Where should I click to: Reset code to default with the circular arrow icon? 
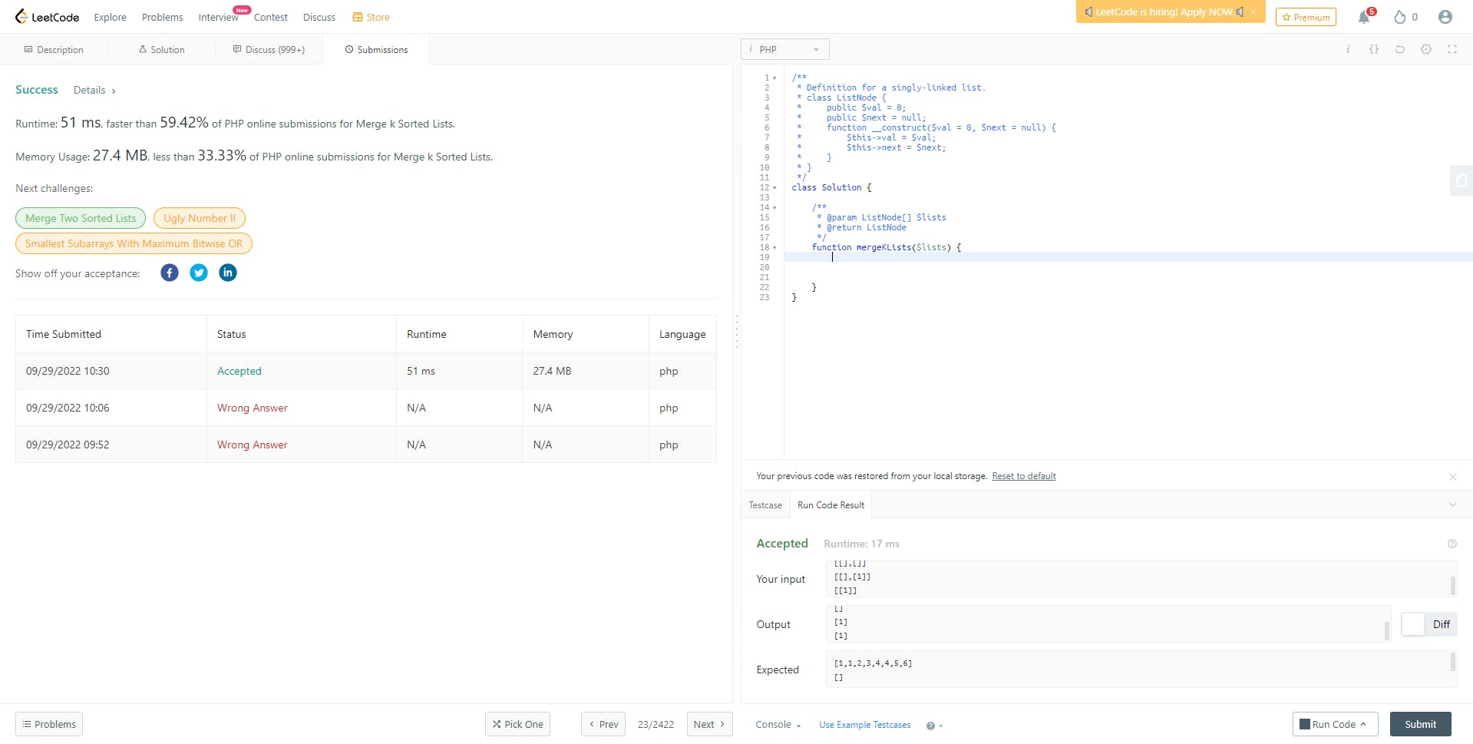(x=1400, y=49)
